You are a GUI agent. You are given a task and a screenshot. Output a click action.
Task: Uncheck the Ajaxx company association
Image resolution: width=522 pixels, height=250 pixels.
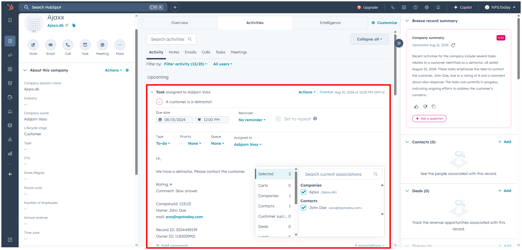[x=303, y=192]
